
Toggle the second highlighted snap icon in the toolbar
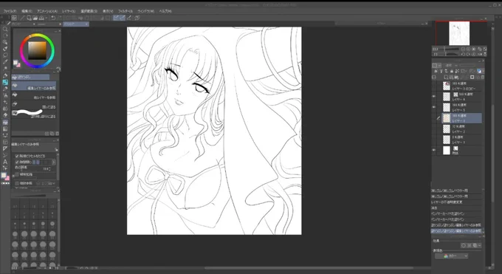point(123,18)
